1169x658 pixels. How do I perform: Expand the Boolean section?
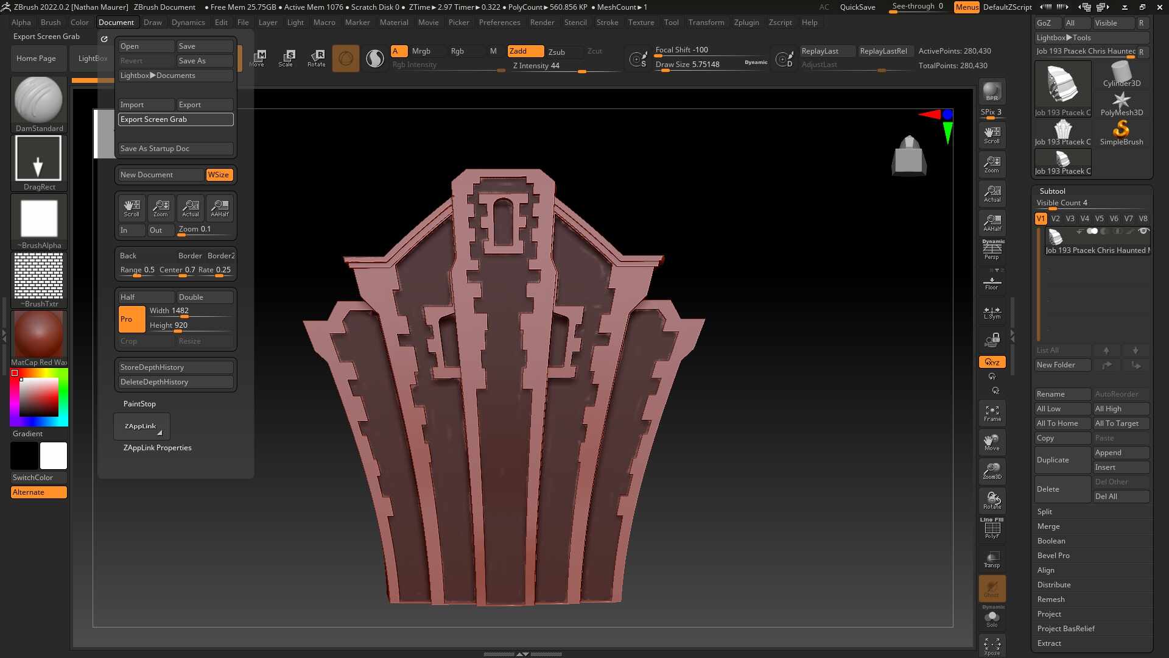coord(1051,541)
